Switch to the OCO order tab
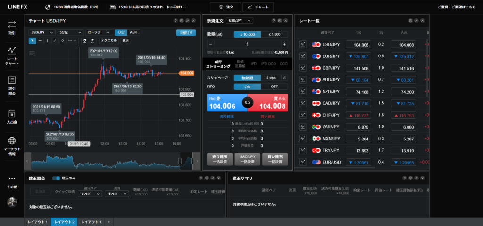 pos(283,64)
